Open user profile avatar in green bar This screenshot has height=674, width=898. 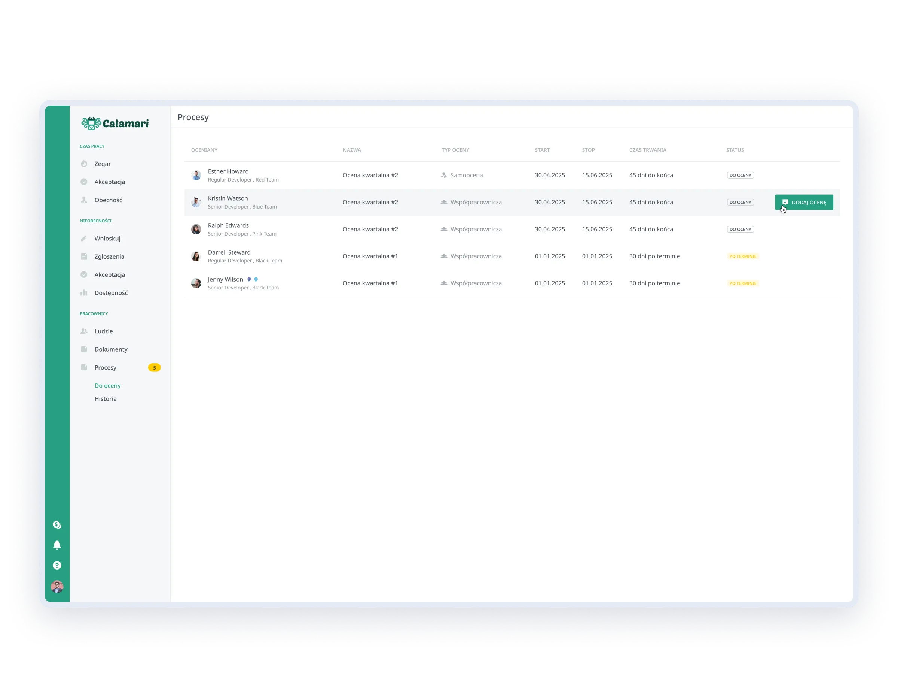[x=57, y=587]
